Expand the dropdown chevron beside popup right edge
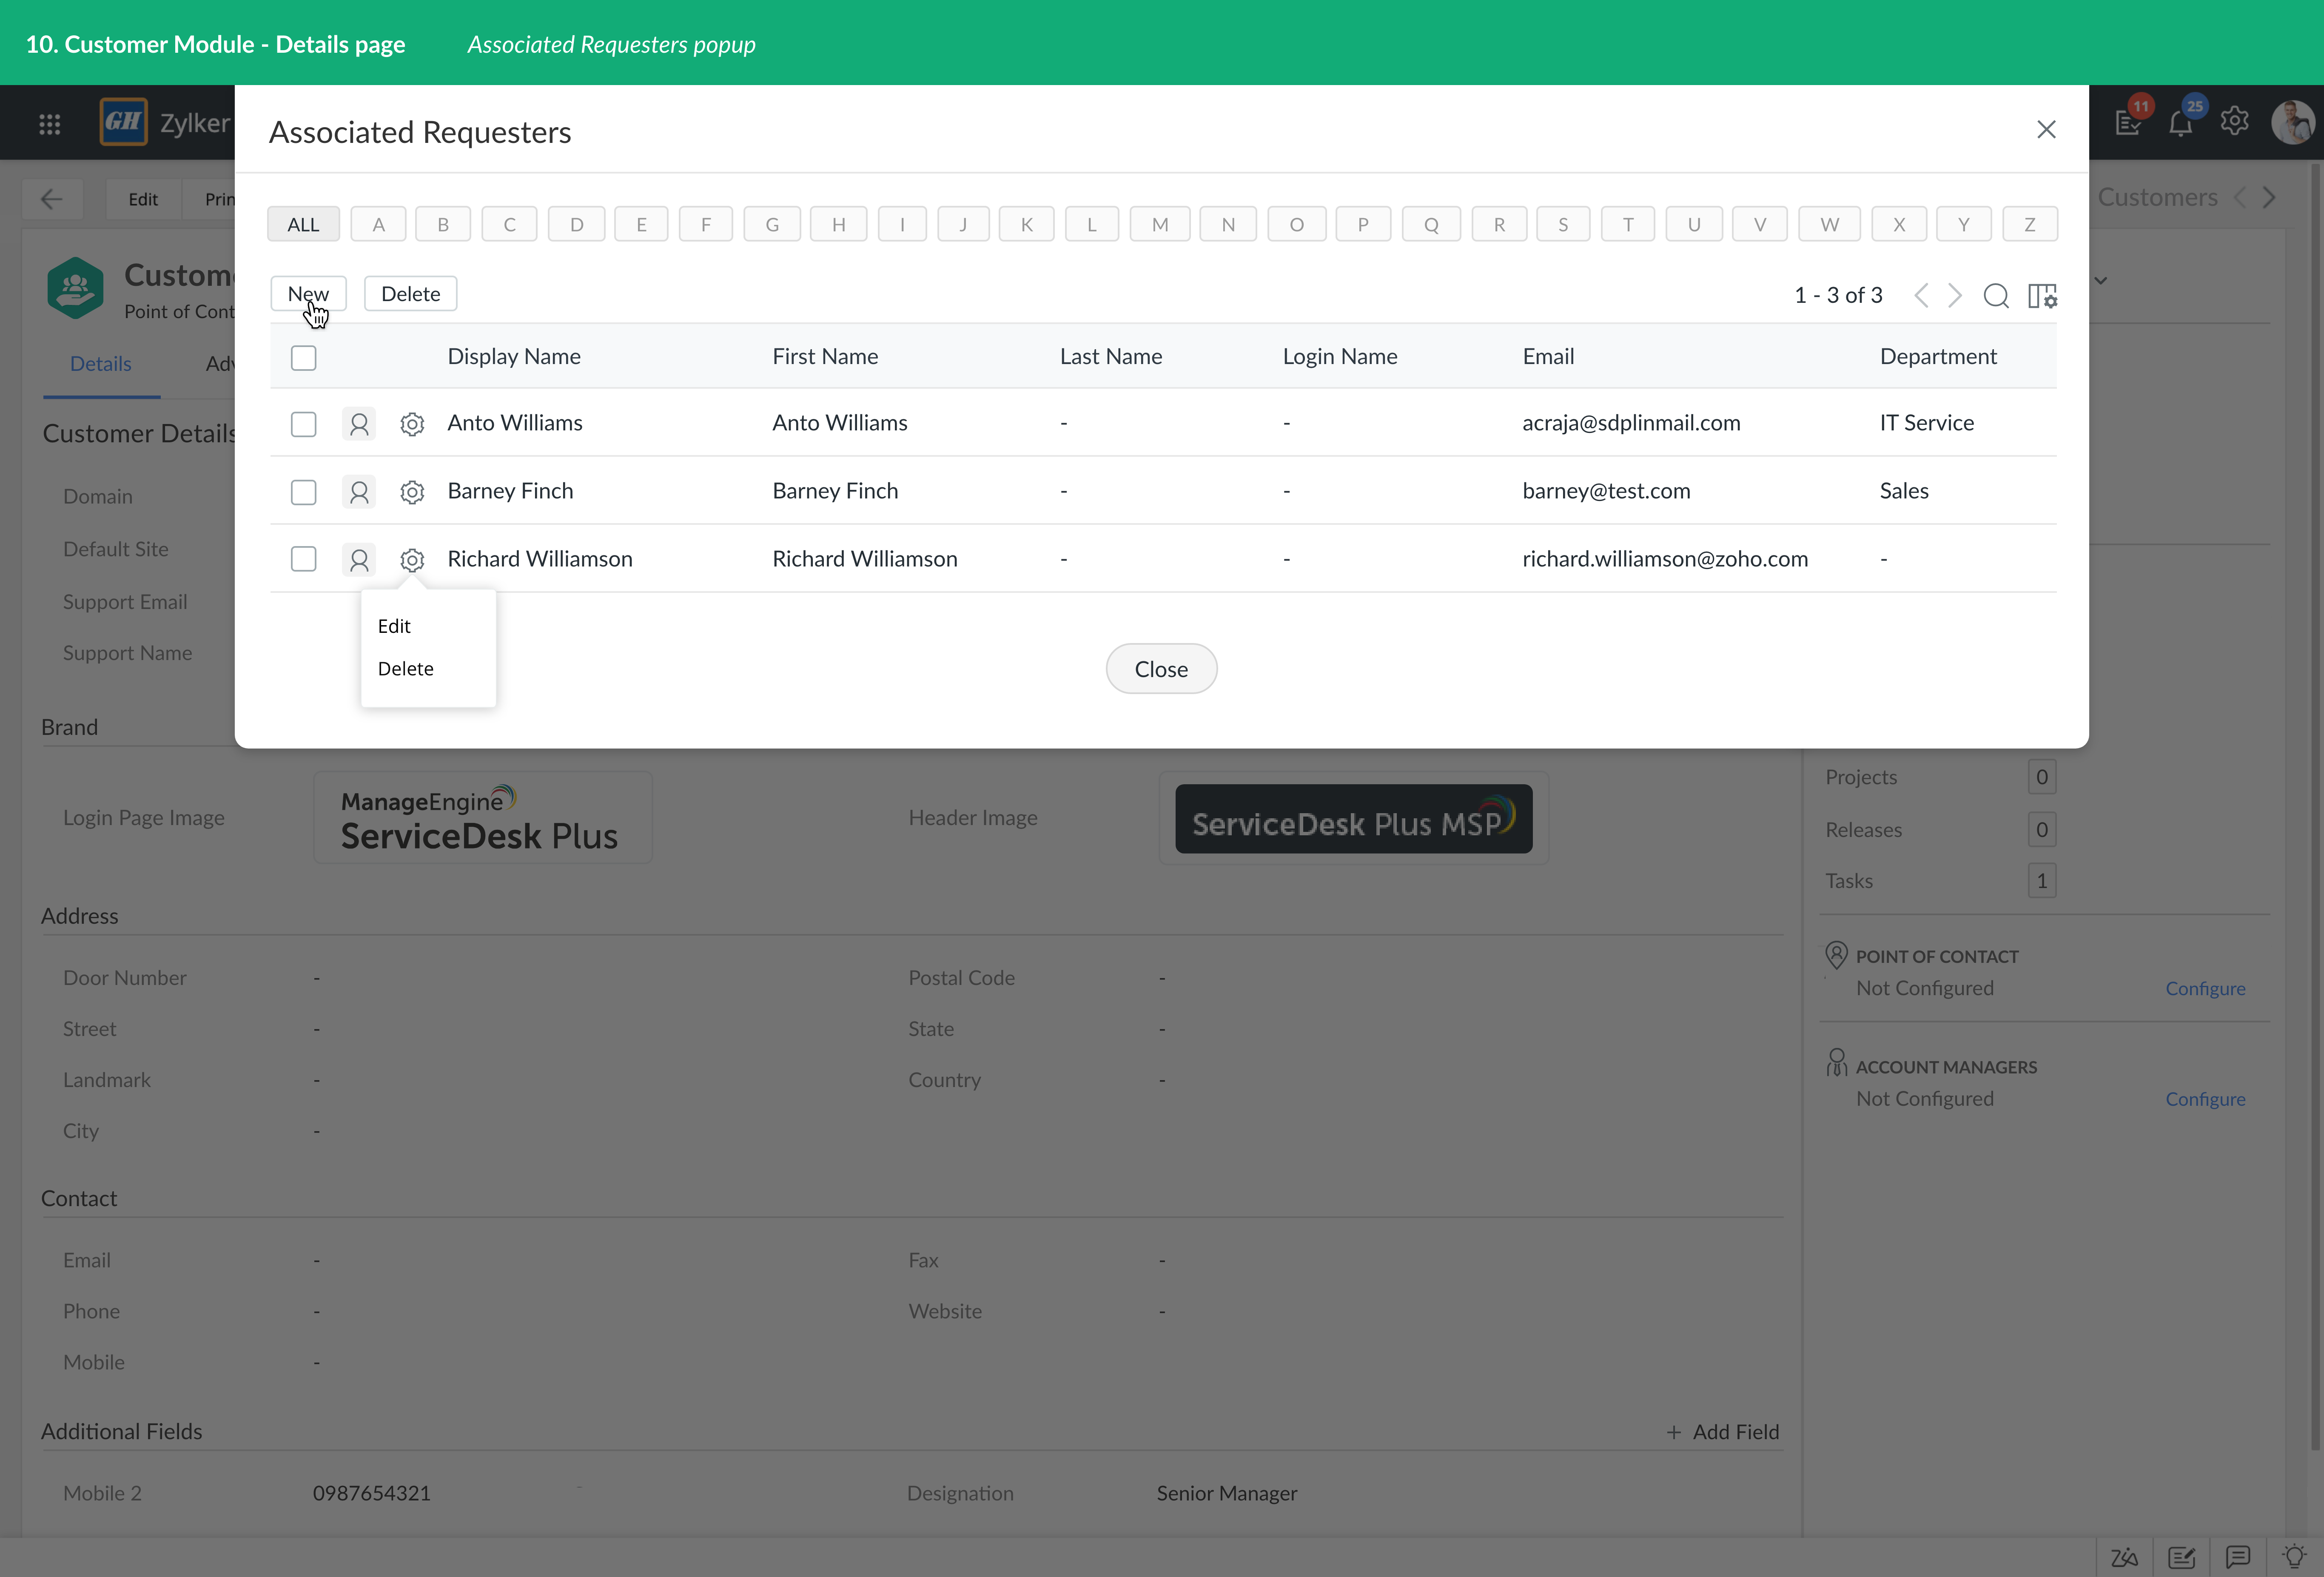The width and height of the screenshot is (2324, 1577). pos(2101,281)
